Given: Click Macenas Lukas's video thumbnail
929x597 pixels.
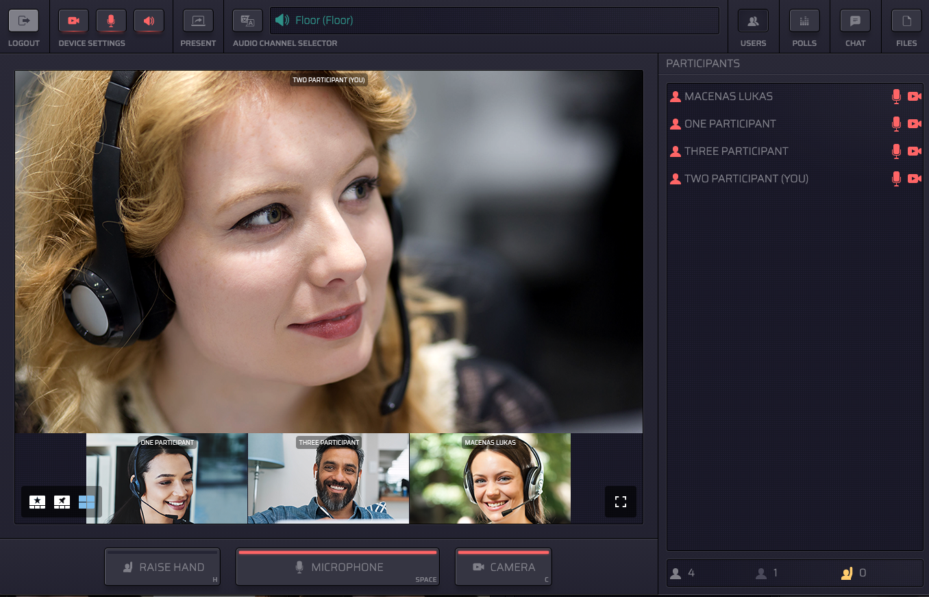Looking at the screenshot, I should click(x=490, y=478).
